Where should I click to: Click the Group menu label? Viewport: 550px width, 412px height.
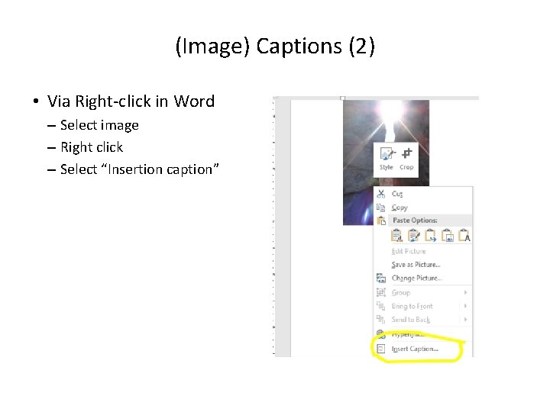click(401, 292)
